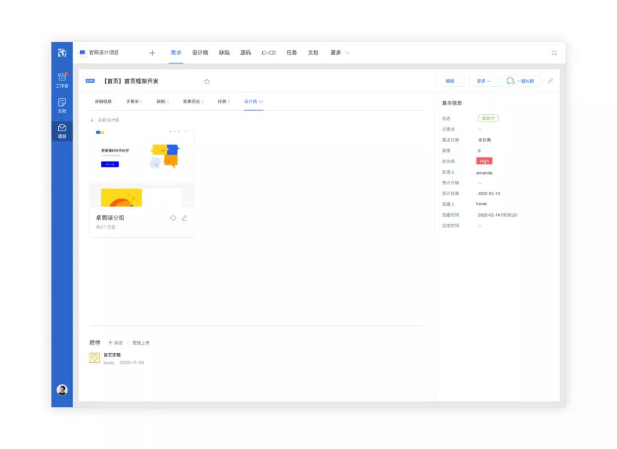Switch to the 文档 top tab
The width and height of the screenshot is (617, 449).
point(313,52)
